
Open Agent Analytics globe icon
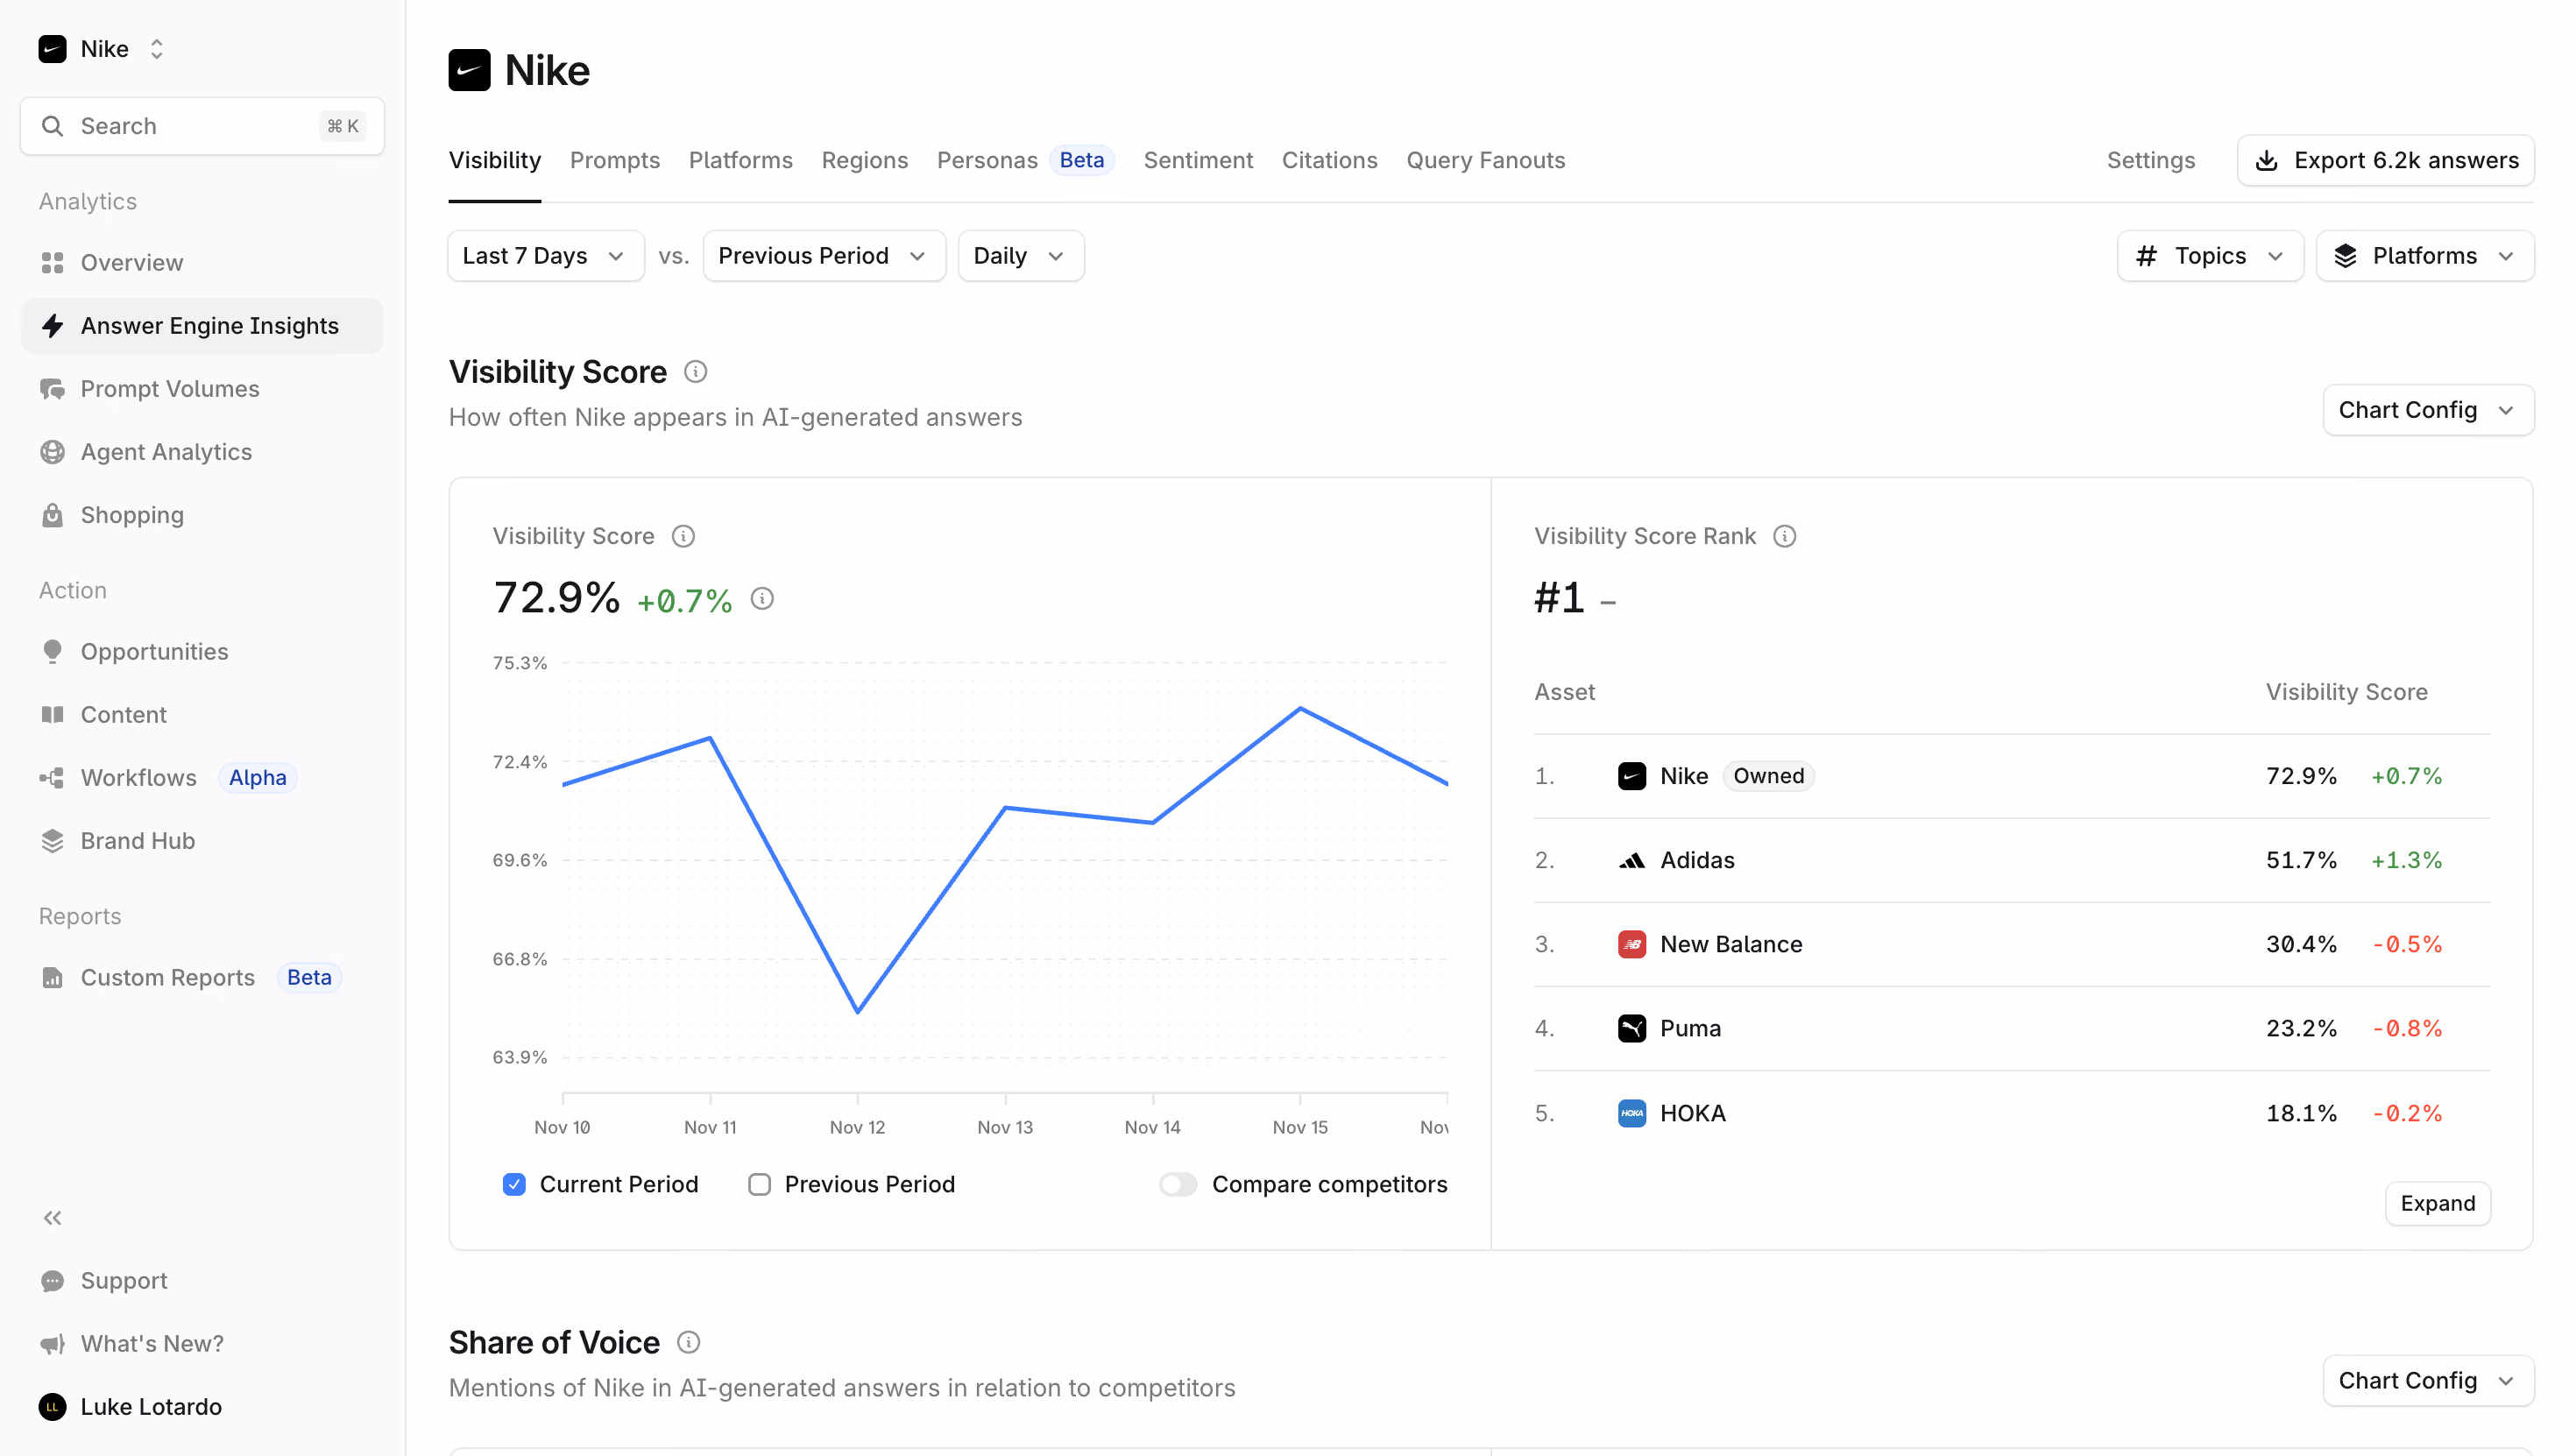pyautogui.click(x=52, y=452)
